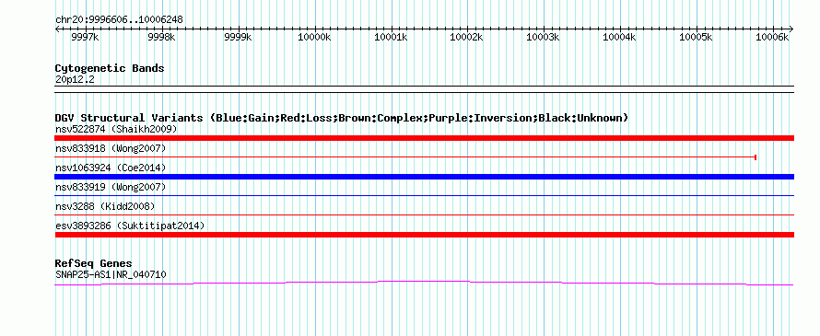820x336 pixels.
Task: Click the 10004k ruler tick label
Action: pos(620,38)
